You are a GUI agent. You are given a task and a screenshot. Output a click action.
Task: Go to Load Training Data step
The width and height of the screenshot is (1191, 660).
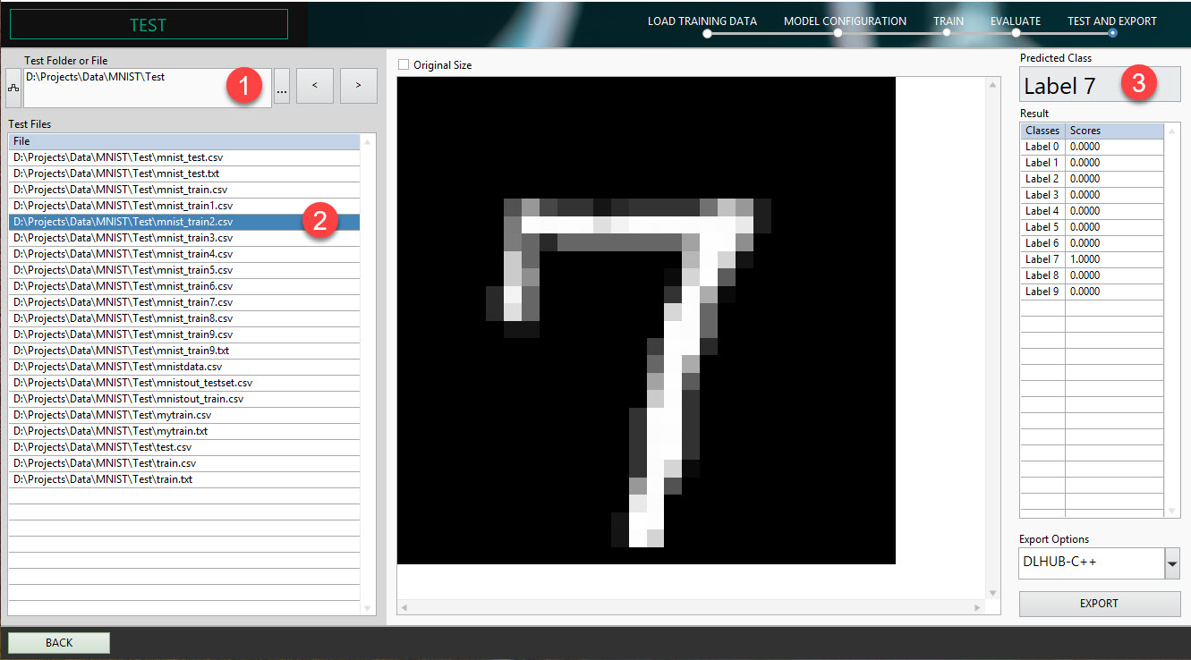702,21
